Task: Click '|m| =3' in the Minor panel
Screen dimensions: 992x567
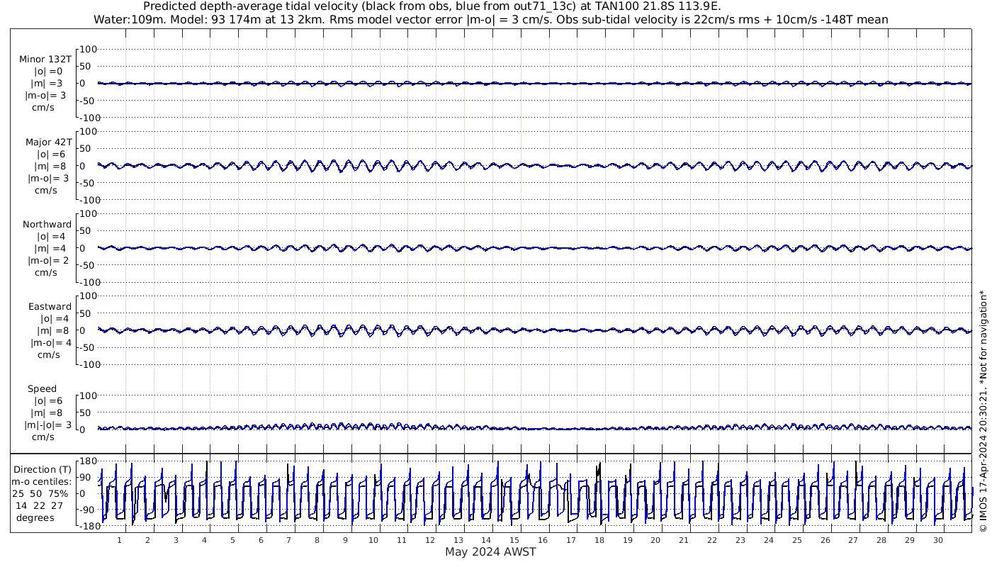Action: click(x=48, y=83)
